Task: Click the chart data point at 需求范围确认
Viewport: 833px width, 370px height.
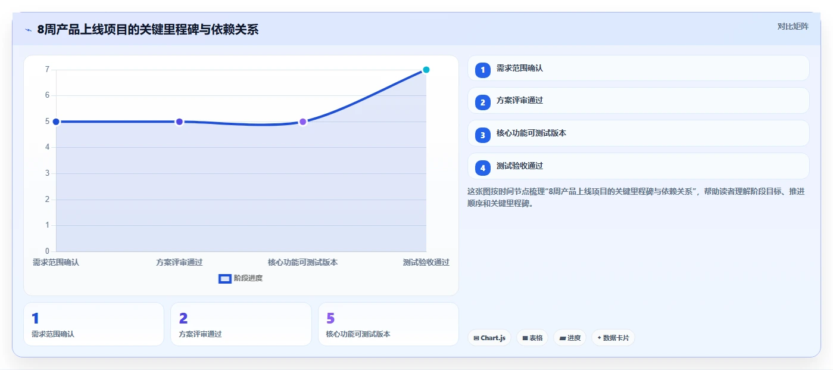Action: [x=56, y=122]
